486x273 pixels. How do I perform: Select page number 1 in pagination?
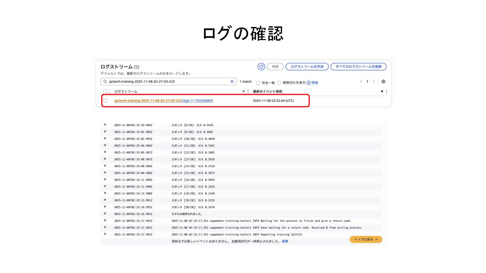click(368, 82)
